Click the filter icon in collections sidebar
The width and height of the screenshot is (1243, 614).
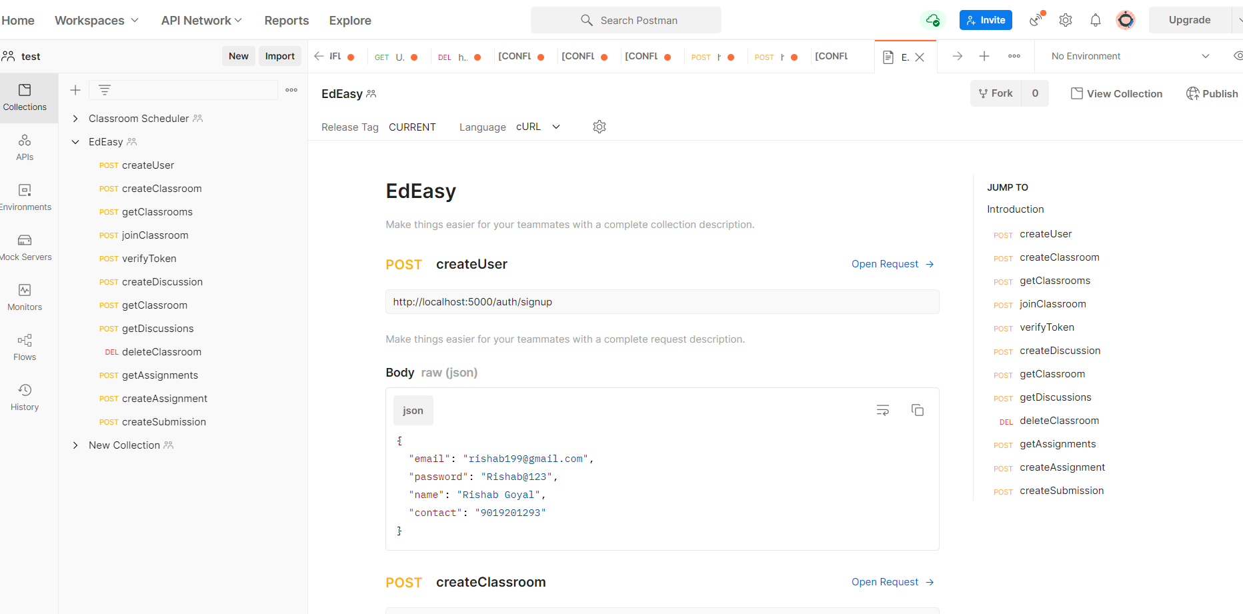coord(105,90)
